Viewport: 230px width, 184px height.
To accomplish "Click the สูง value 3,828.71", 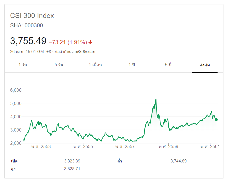I will (x=72, y=169).
